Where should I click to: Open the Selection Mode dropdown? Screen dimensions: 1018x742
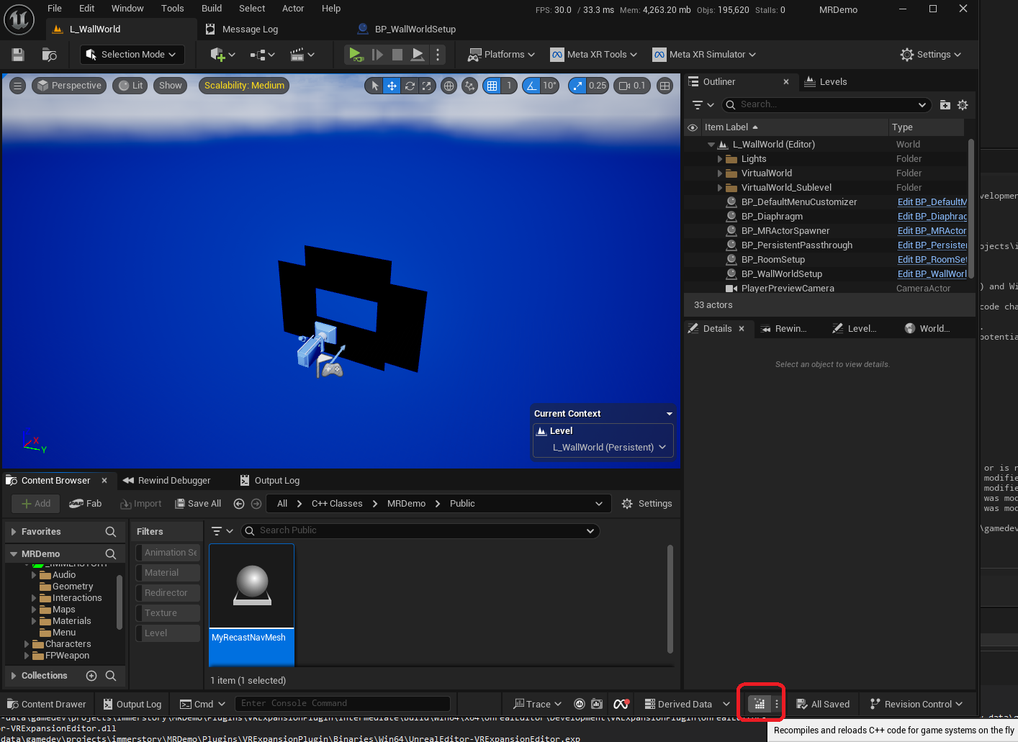tap(132, 54)
